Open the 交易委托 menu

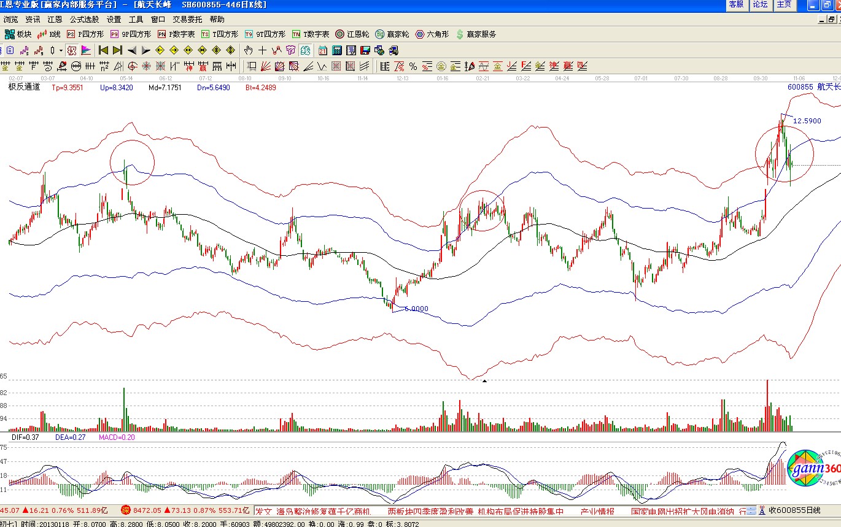(187, 20)
